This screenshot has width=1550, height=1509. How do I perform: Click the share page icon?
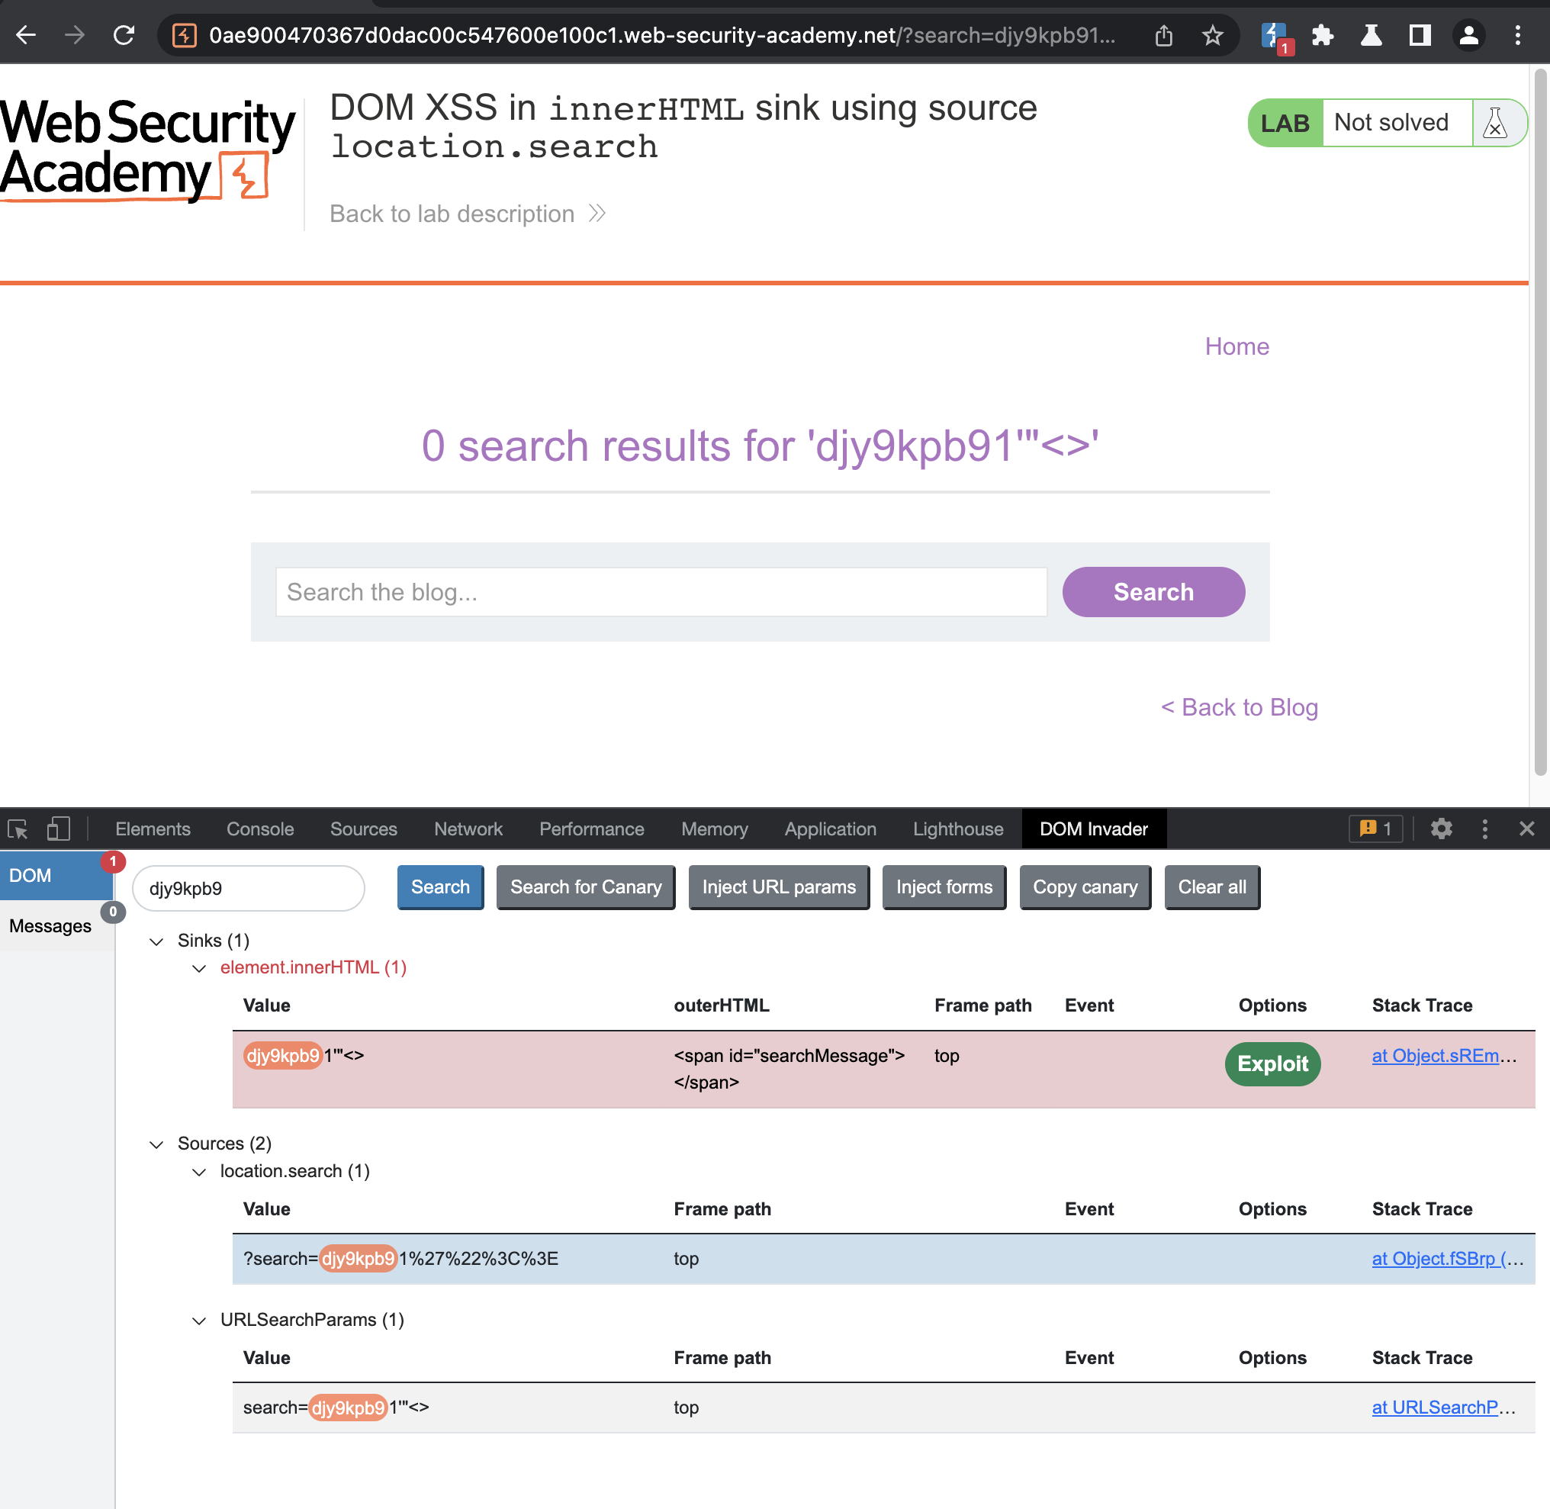coord(1163,36)
